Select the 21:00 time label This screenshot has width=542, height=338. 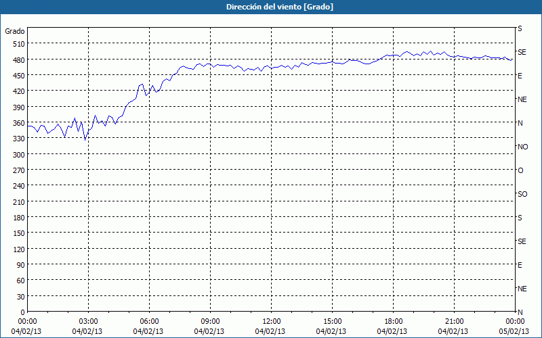(x=454, y=322)
